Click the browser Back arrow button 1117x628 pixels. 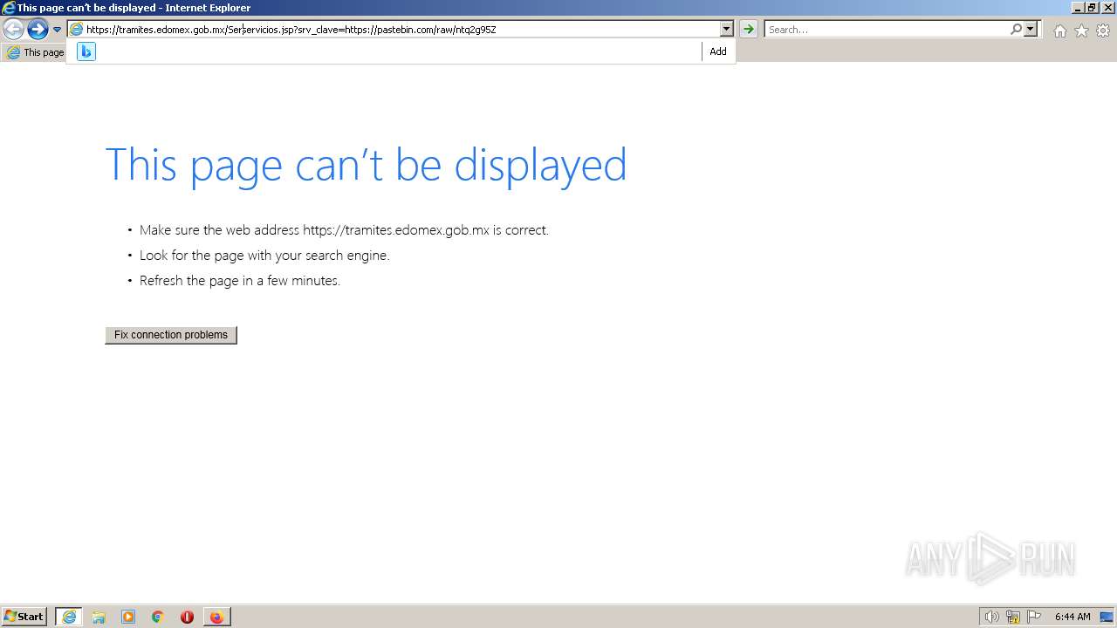[x=13, y=30]
